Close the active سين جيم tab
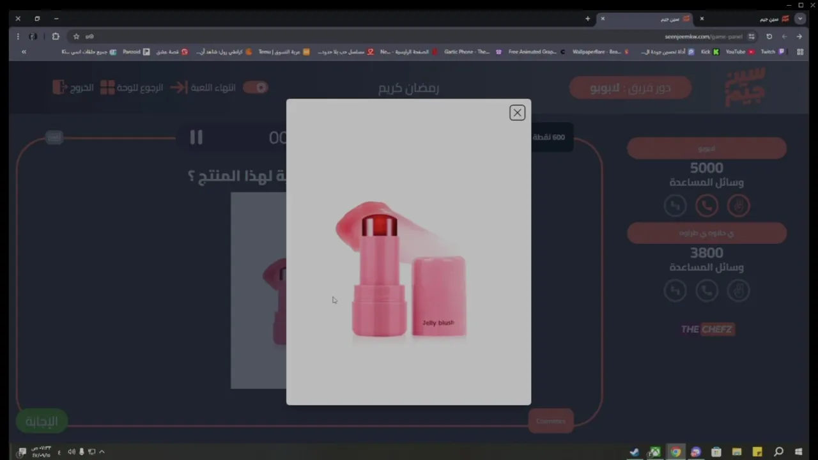This screenshot has height=460, width=818. [602, 19]
